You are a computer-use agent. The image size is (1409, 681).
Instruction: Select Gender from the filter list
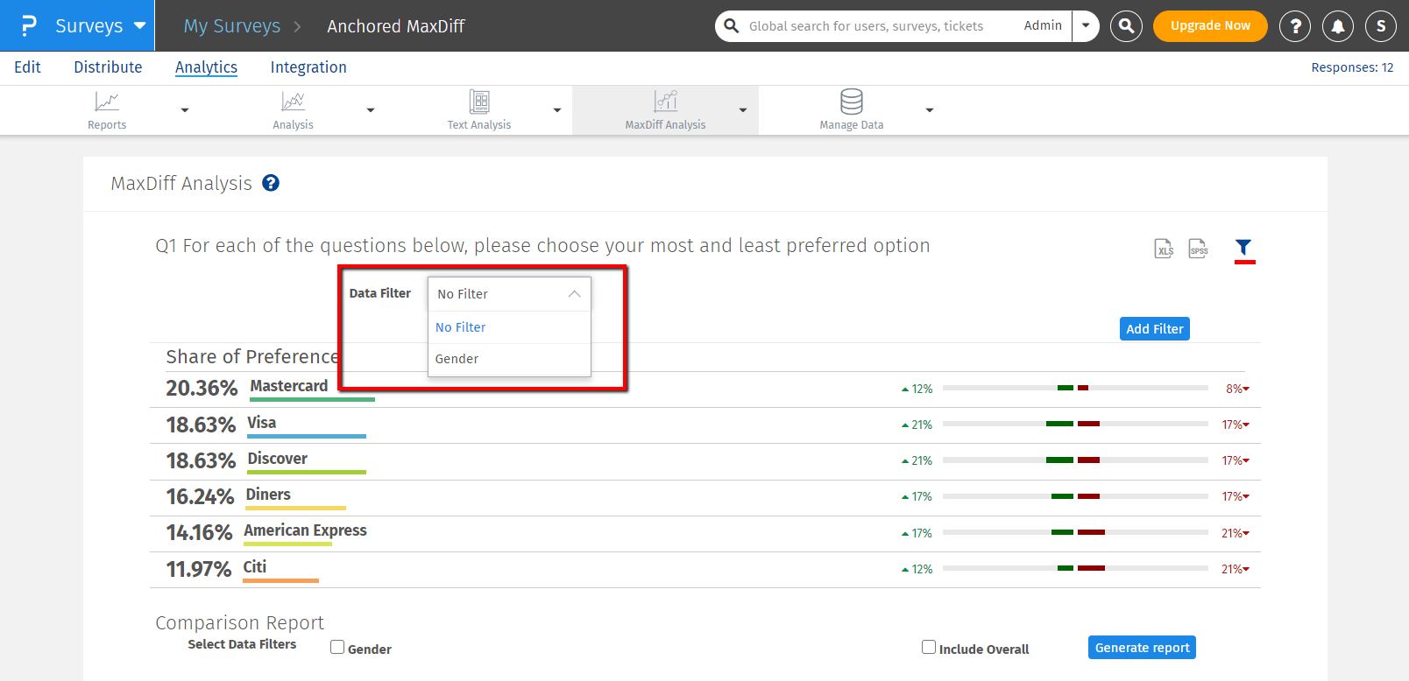[x=457, y=359]
